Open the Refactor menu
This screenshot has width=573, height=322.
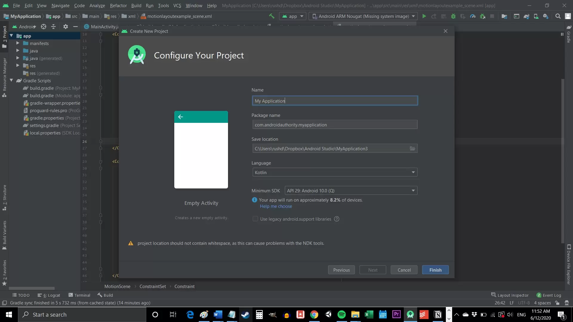coord(118,5)
